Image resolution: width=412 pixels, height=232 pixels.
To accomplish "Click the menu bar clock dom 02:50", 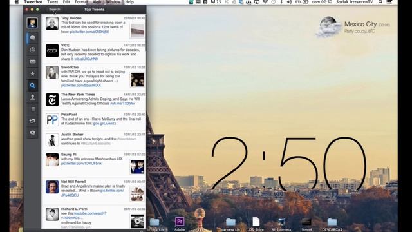I will [x=322, y=2].
